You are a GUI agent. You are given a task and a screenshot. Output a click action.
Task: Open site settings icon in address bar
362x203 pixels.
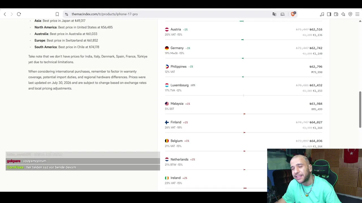pos(66,14)
